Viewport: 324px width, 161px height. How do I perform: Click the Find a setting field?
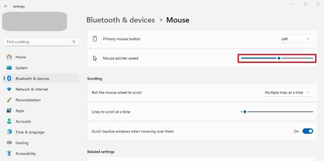[41, 42]
